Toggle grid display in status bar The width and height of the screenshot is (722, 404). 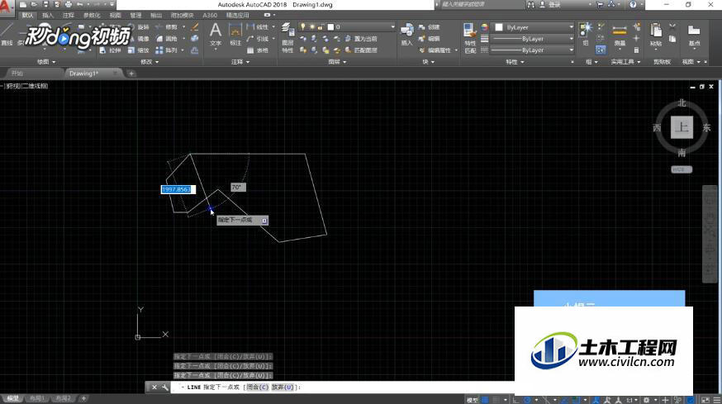point(484,400)
